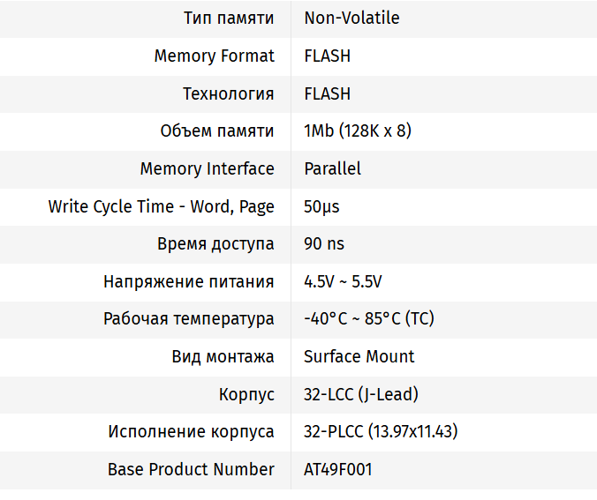Select the "4.5V ~ 5.5V" voltage value
This screenshot has width=597, height=500.
tap(343, 281)
